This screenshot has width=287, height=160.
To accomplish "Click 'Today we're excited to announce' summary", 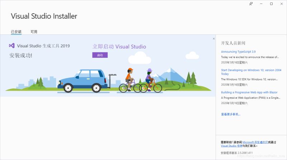I will pos(250,57).
